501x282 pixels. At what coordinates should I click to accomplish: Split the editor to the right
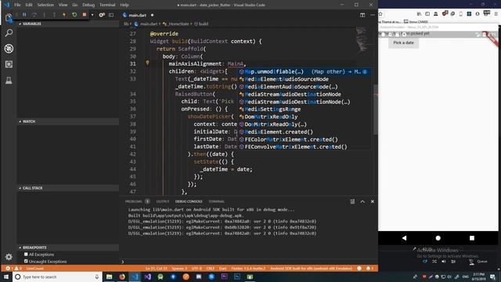tap(362, 15)
